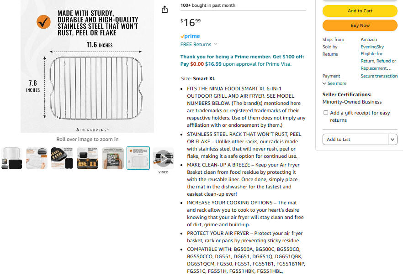Select fifth thumbnail with recipe book
This screenshot has width=403, height=276.
[x=112, y=158]
